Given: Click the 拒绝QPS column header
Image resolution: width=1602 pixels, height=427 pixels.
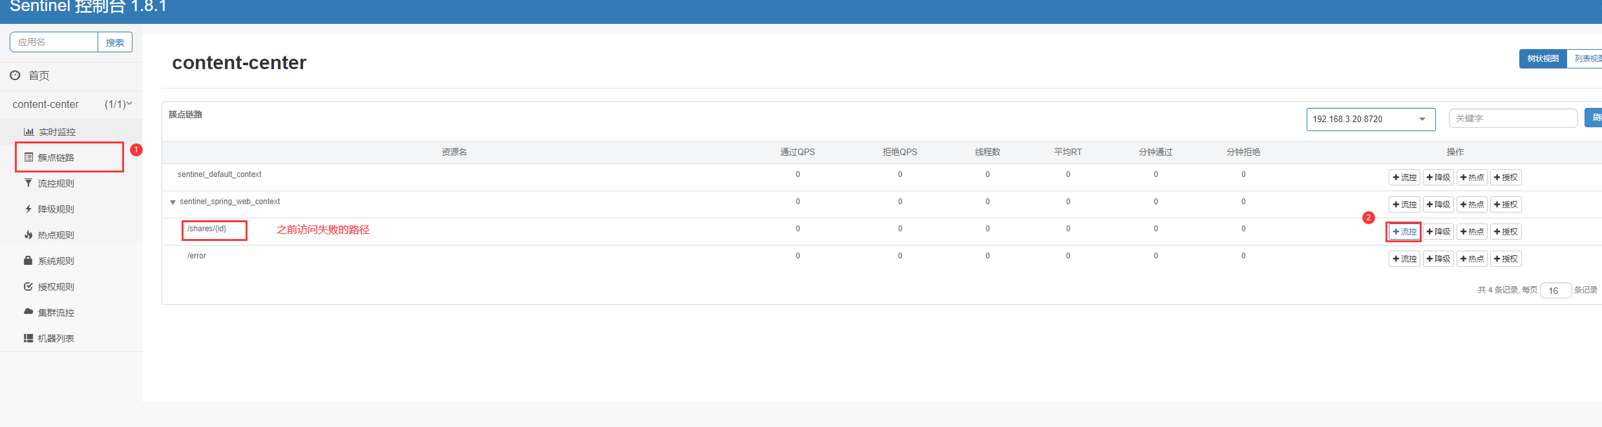Looking at the screenshot, I should click(x=900, y=152).
